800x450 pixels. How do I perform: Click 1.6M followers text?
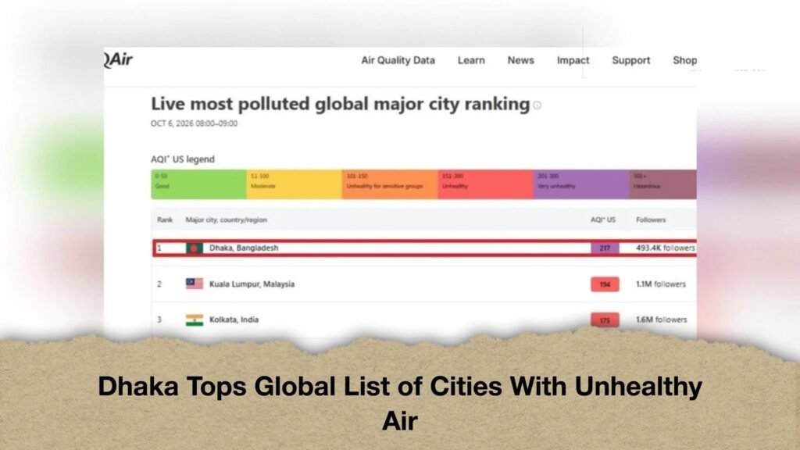pos(661,320)
